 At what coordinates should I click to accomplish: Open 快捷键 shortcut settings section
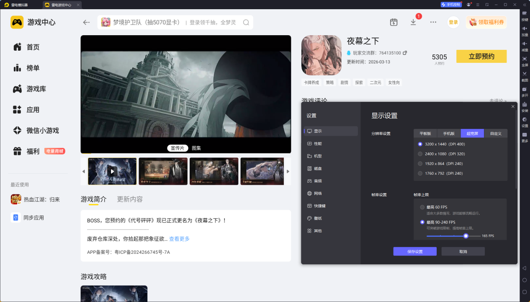331,206
